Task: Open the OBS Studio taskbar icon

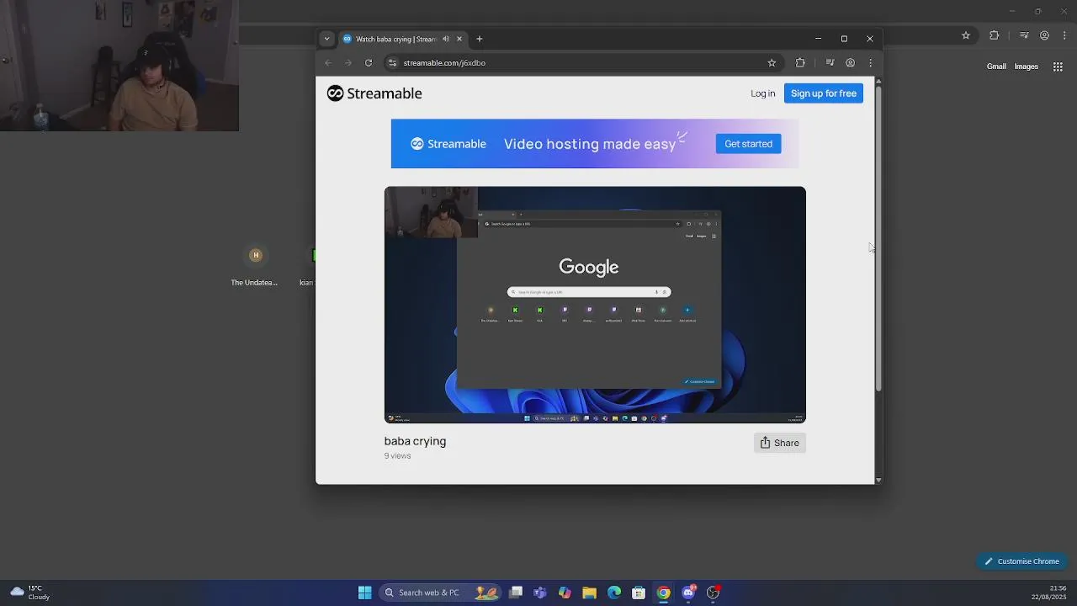Action: (713, 593)
